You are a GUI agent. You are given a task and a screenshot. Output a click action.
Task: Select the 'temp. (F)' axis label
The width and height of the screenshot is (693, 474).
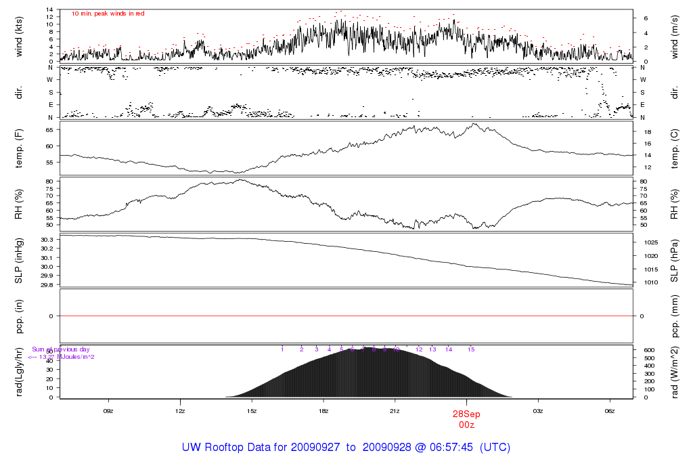click(x=19, y=148)
